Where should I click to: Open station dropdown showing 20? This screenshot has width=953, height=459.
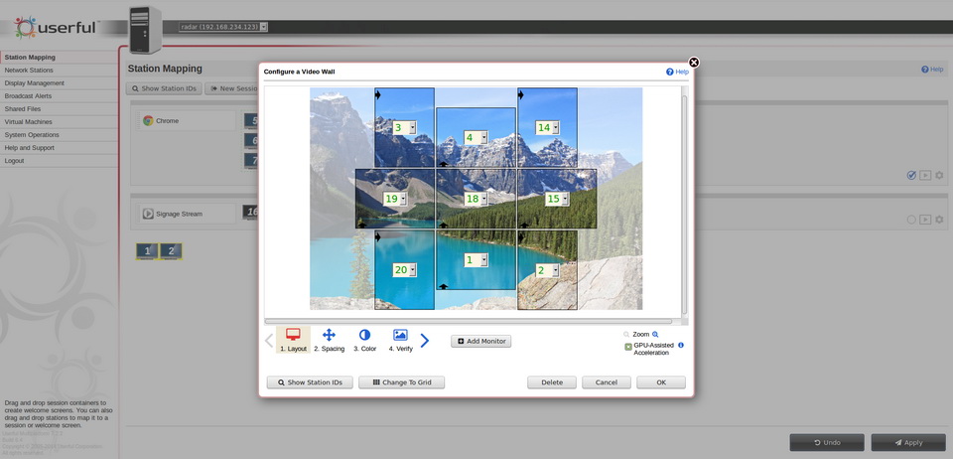404,270
